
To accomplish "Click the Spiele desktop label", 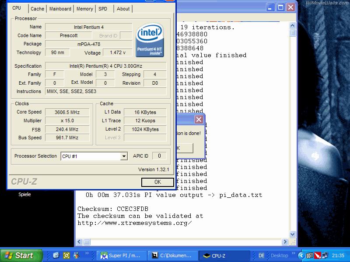I will click(24, 194).
